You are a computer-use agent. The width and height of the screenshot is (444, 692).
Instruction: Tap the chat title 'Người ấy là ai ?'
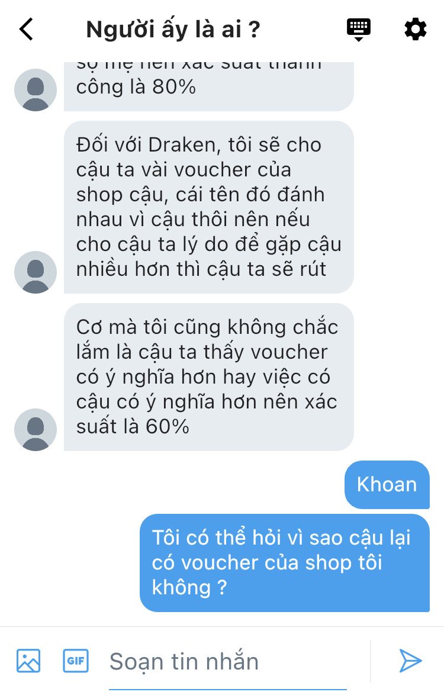(173, 30)
